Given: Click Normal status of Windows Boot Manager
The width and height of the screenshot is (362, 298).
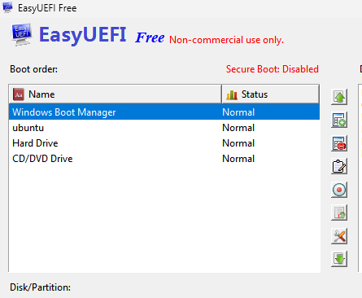Looking at the screenshot, I should tap(238, 112).
